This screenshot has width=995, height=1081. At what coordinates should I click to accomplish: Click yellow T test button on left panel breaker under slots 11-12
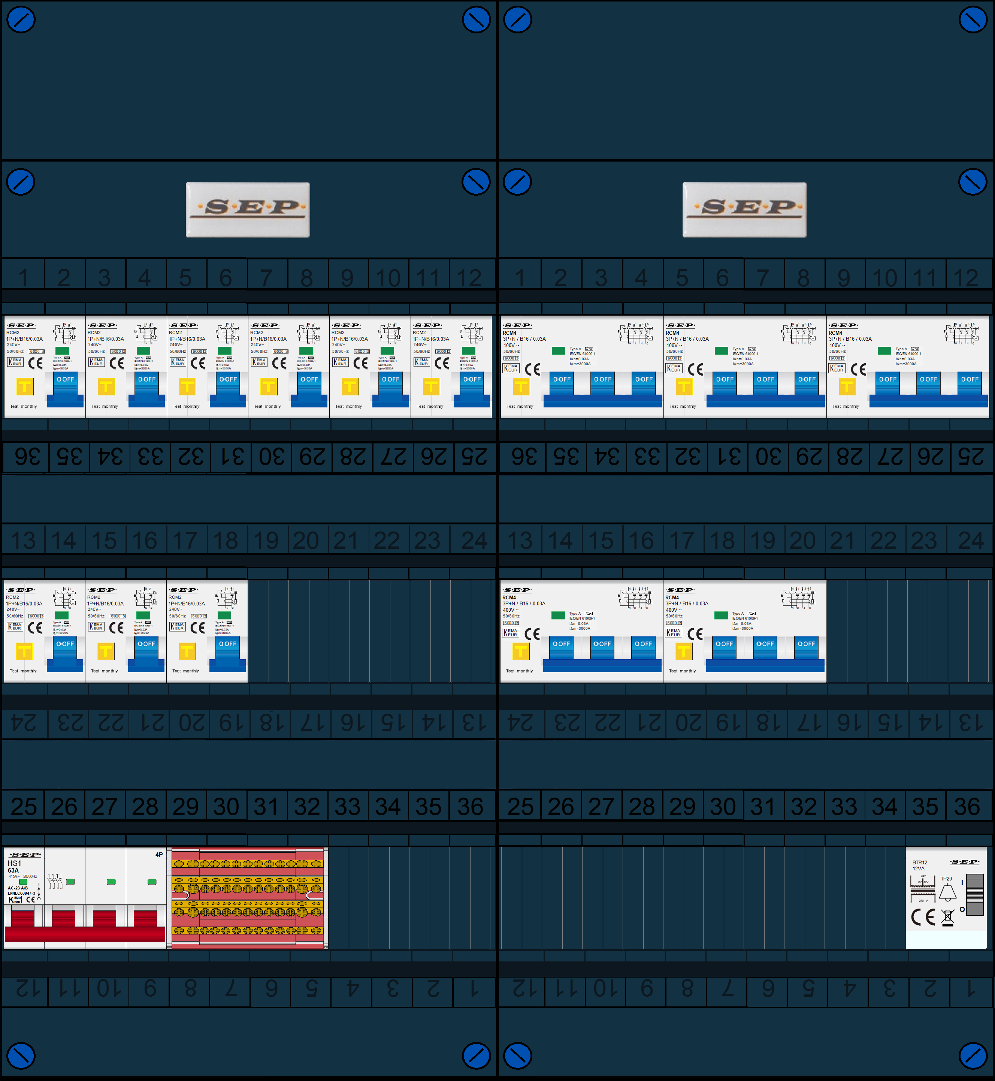(431, 387)
